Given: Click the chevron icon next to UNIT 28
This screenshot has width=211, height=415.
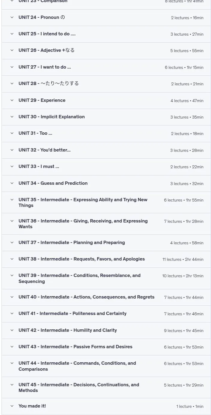Looking at the screenshot, I should (x=12, y=84).
